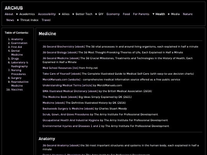Jump to Laboratory & Radiography section
Screen dimensions: 207x155
20,64
